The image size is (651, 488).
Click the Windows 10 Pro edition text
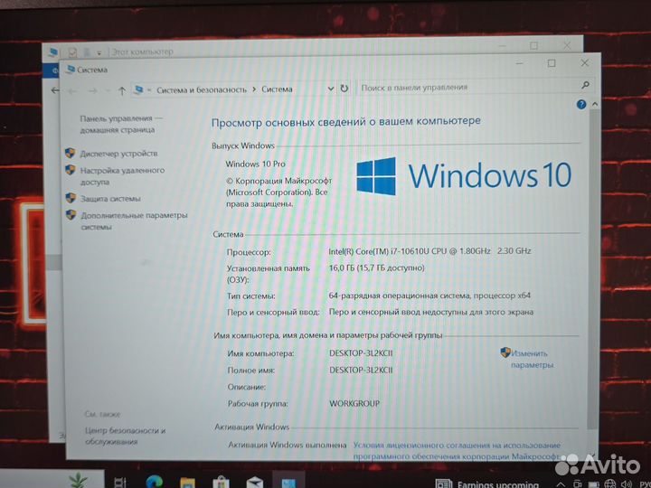255,164
